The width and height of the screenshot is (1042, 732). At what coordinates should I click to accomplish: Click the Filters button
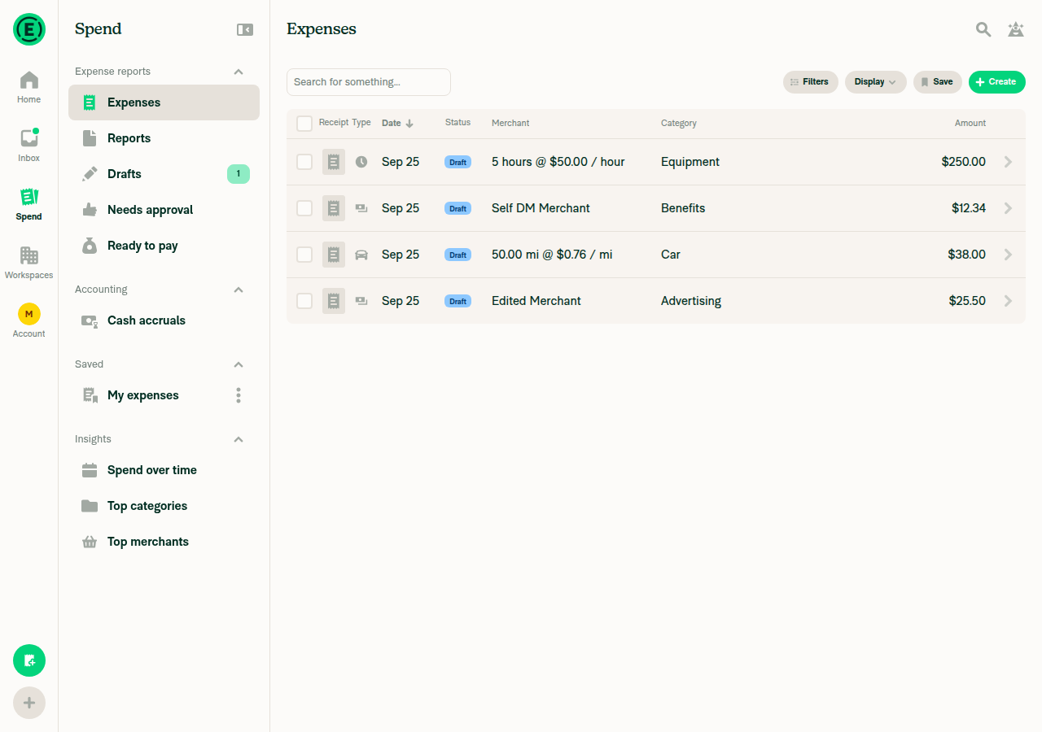pyautogui.click(x=810, y=82)
